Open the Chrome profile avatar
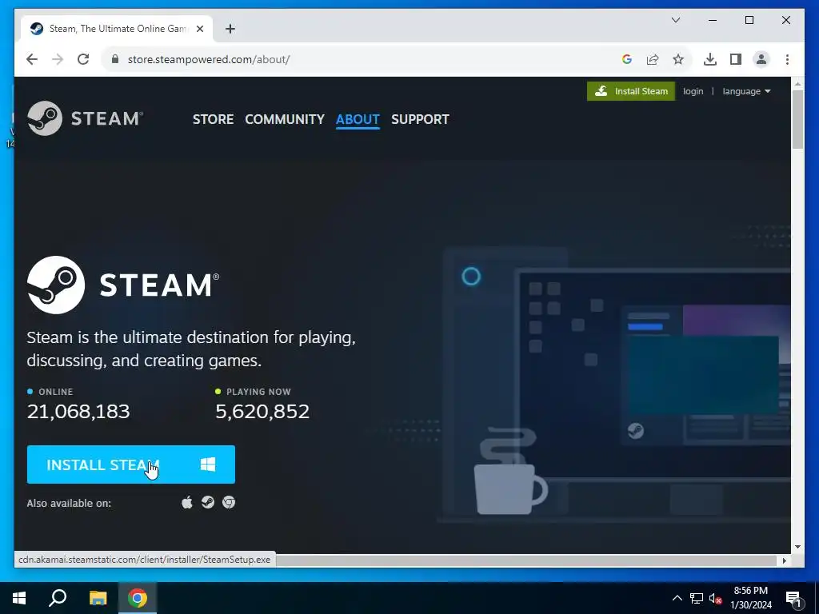The image size is (819, 614). 761,59
